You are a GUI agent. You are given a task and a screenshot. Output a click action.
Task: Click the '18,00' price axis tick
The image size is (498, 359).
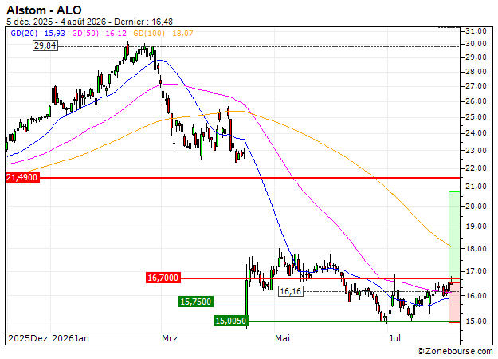point(476,249)
